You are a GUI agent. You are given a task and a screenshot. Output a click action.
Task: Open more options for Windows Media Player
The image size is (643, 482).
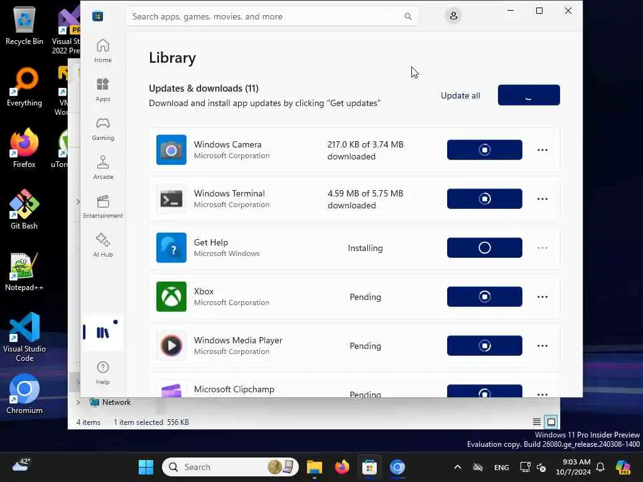542,346
